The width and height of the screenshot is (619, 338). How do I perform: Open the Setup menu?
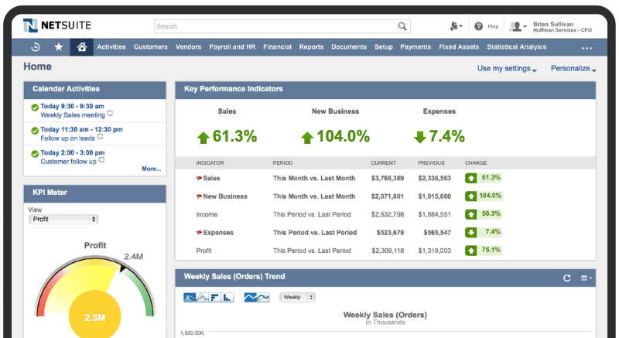(x=383, y=47)
